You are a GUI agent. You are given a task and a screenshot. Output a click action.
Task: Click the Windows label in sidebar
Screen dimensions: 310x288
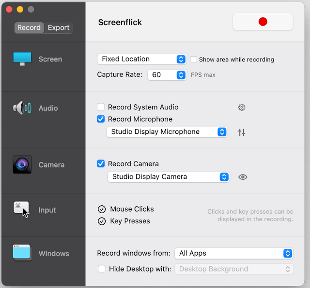click(54, 254)
